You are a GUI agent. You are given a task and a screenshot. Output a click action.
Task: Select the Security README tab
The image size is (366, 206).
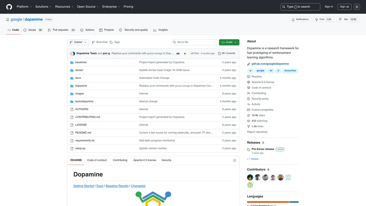[166, 160]
